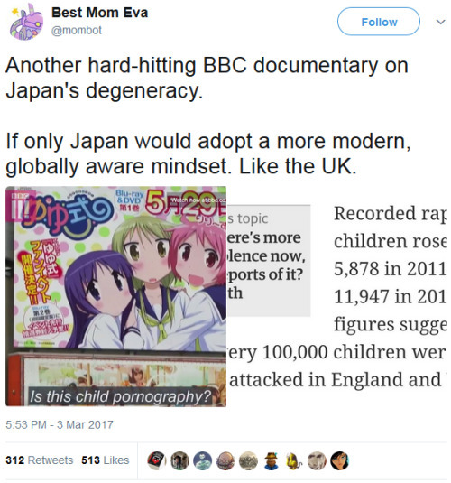Viewport: 451px width, 483px height.
Task: Select the tweet text about BBC documentary
Action: point(208,116)
